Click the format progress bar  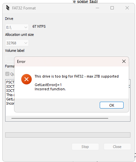tap(68, 135)
